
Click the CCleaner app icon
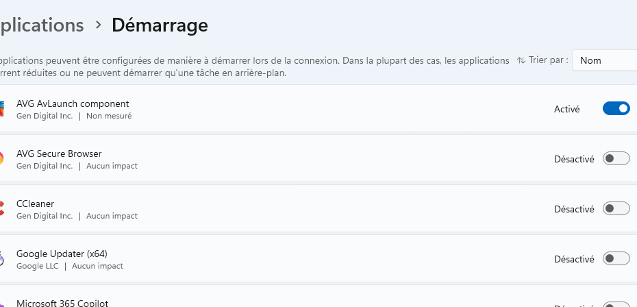[2, 209]
